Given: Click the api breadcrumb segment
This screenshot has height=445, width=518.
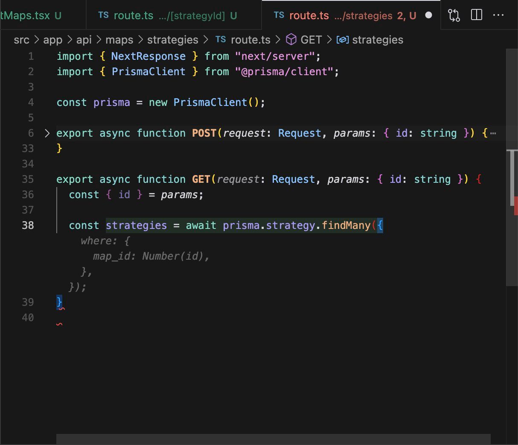Looking at the screenshot, I should (84, 40).
